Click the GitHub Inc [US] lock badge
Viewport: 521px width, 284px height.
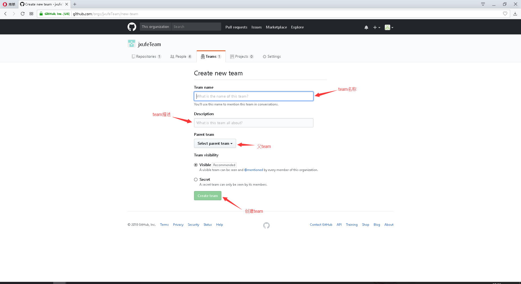pos(54,14)
